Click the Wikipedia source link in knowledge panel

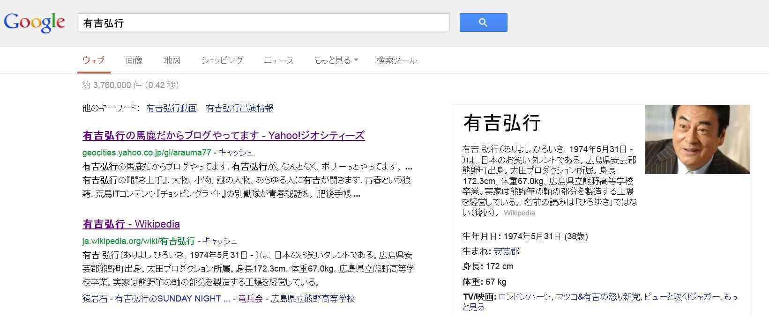click(x=519, y=213)
